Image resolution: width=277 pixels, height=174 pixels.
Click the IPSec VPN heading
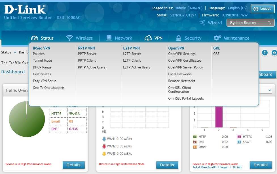coord(41,48)
